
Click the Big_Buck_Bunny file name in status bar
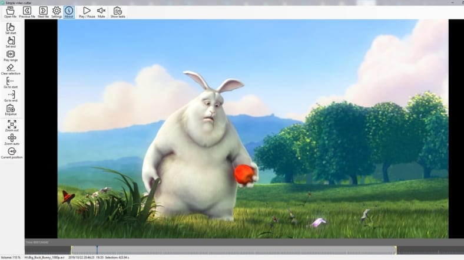[44, 257]
